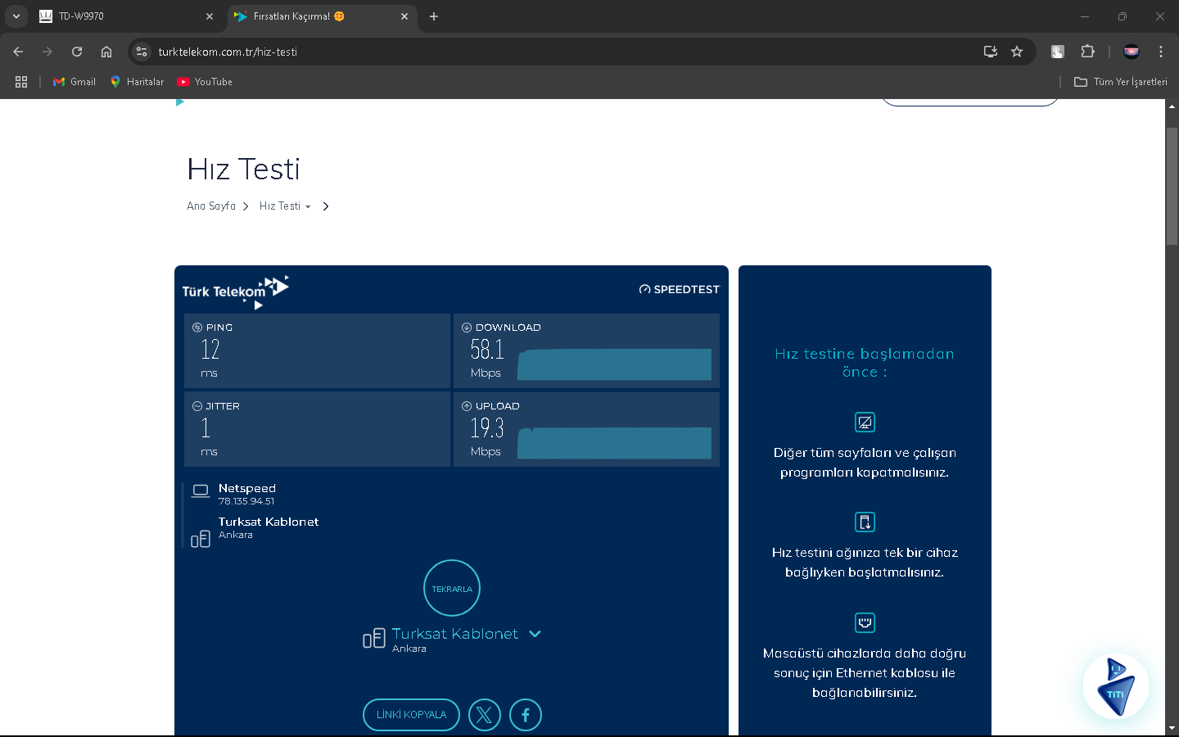The width and height of the screenshot is (1179, 737).
Task: Click the upload arrow icon
Action: (467, 406)
